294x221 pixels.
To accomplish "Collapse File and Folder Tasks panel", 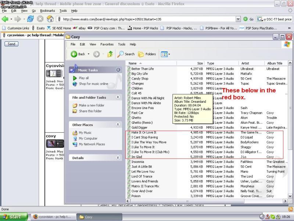I will [x=118, y=97].
